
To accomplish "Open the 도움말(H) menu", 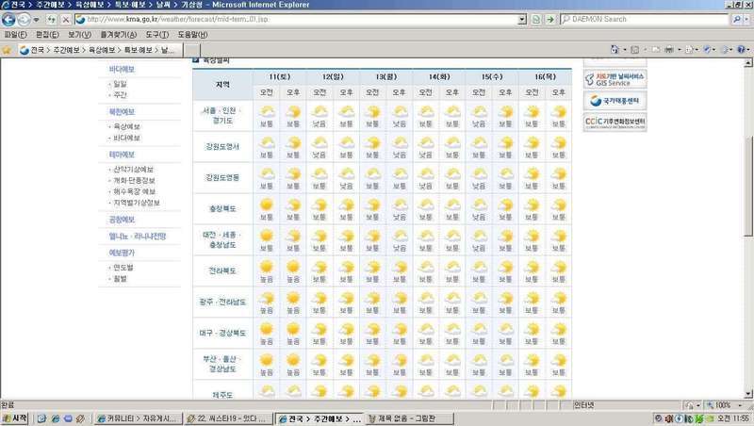I will point(192,35).
